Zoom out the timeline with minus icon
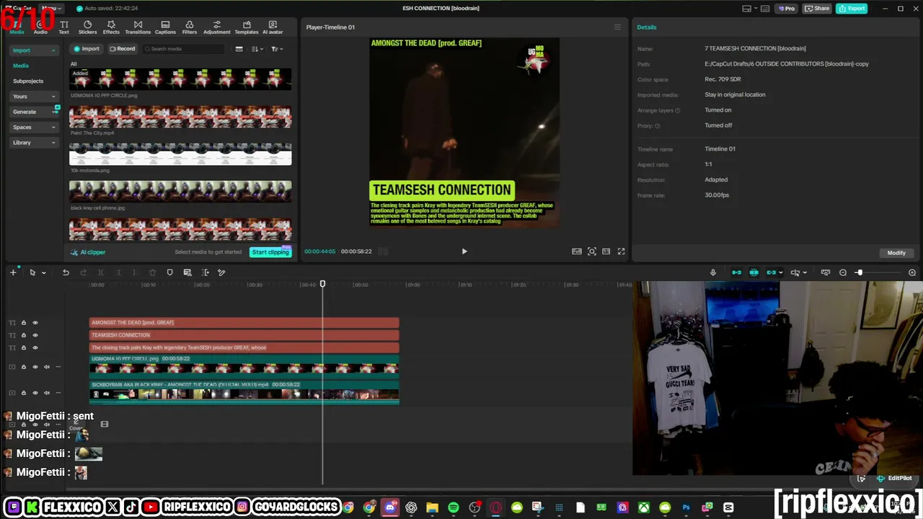This screenshot has width=923, height=519. [843, 272]
